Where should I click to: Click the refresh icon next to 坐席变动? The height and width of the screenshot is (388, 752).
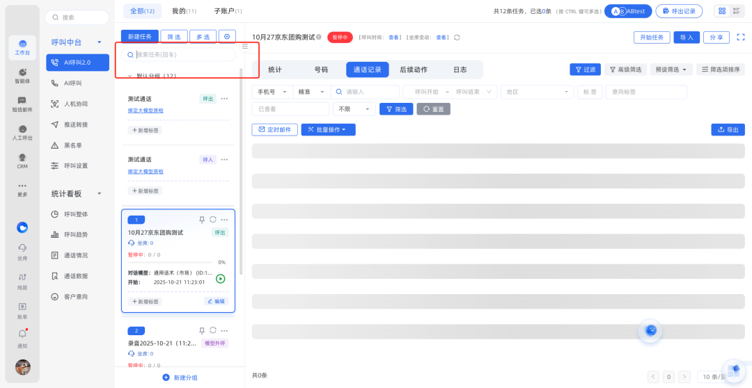457,38
